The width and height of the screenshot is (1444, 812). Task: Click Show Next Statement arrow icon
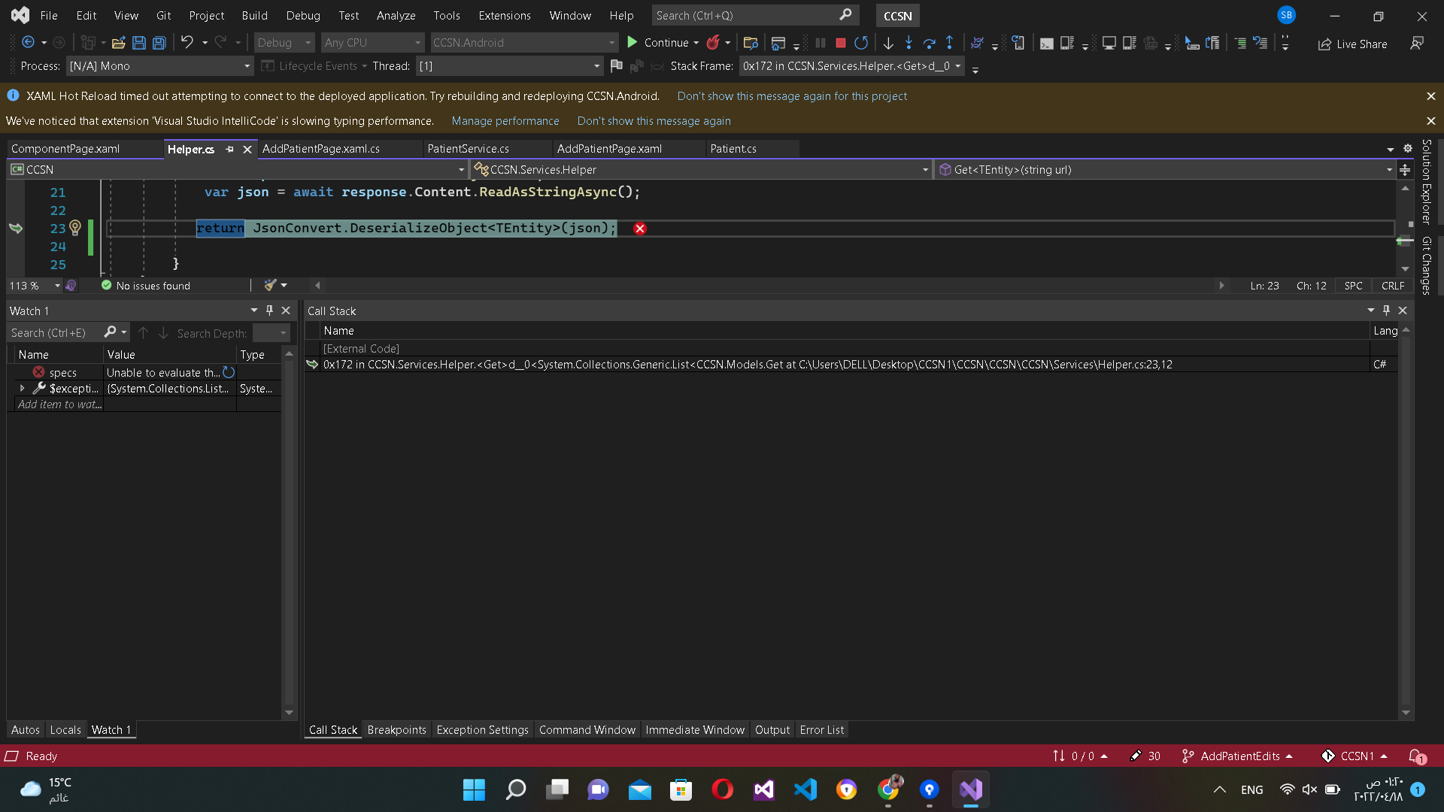tap(888, 43)
